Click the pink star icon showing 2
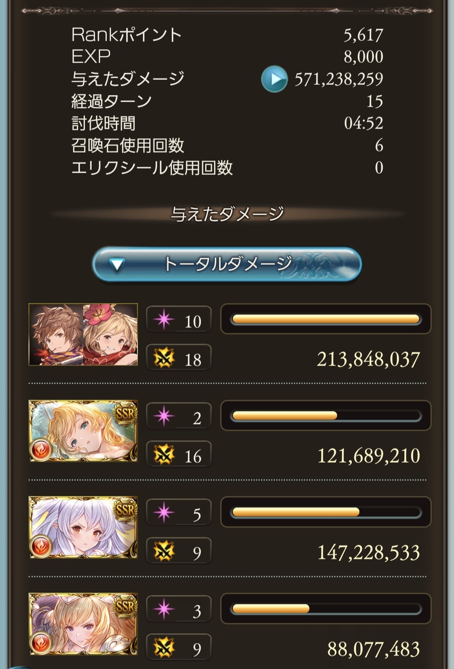Viewport: 454px width, 669px height. coord(164,416)
